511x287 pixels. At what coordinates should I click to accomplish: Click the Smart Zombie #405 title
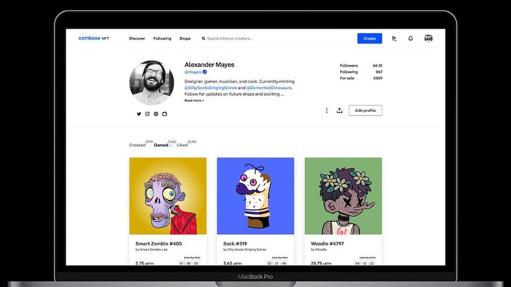click(158, 243)
